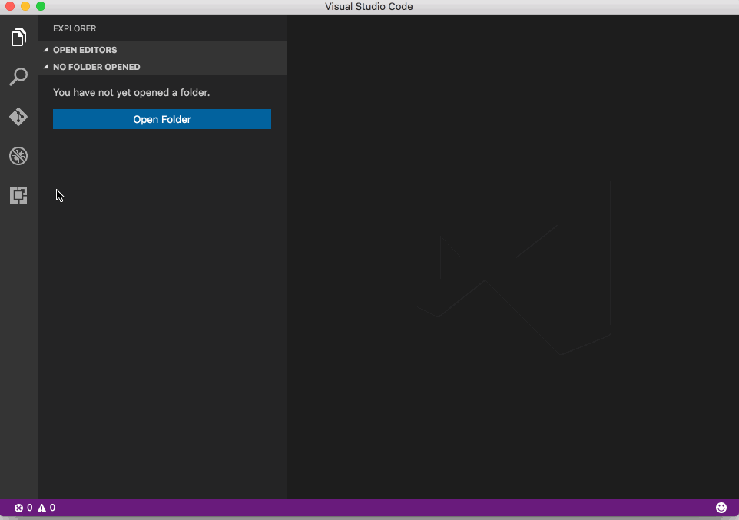The image size is (739, 520).
Task: Click 'You have not yet opened a folder' text
Action: pyautogui.click(x=131, y=92)
